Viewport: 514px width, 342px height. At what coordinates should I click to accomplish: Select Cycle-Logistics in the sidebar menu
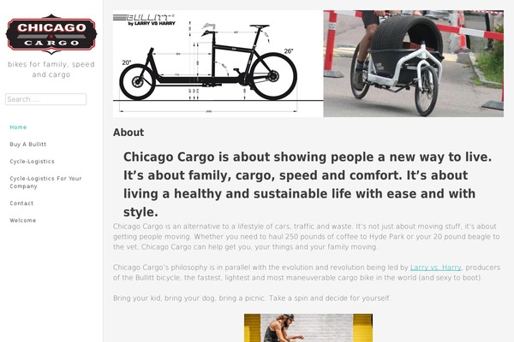pos(33,162)
